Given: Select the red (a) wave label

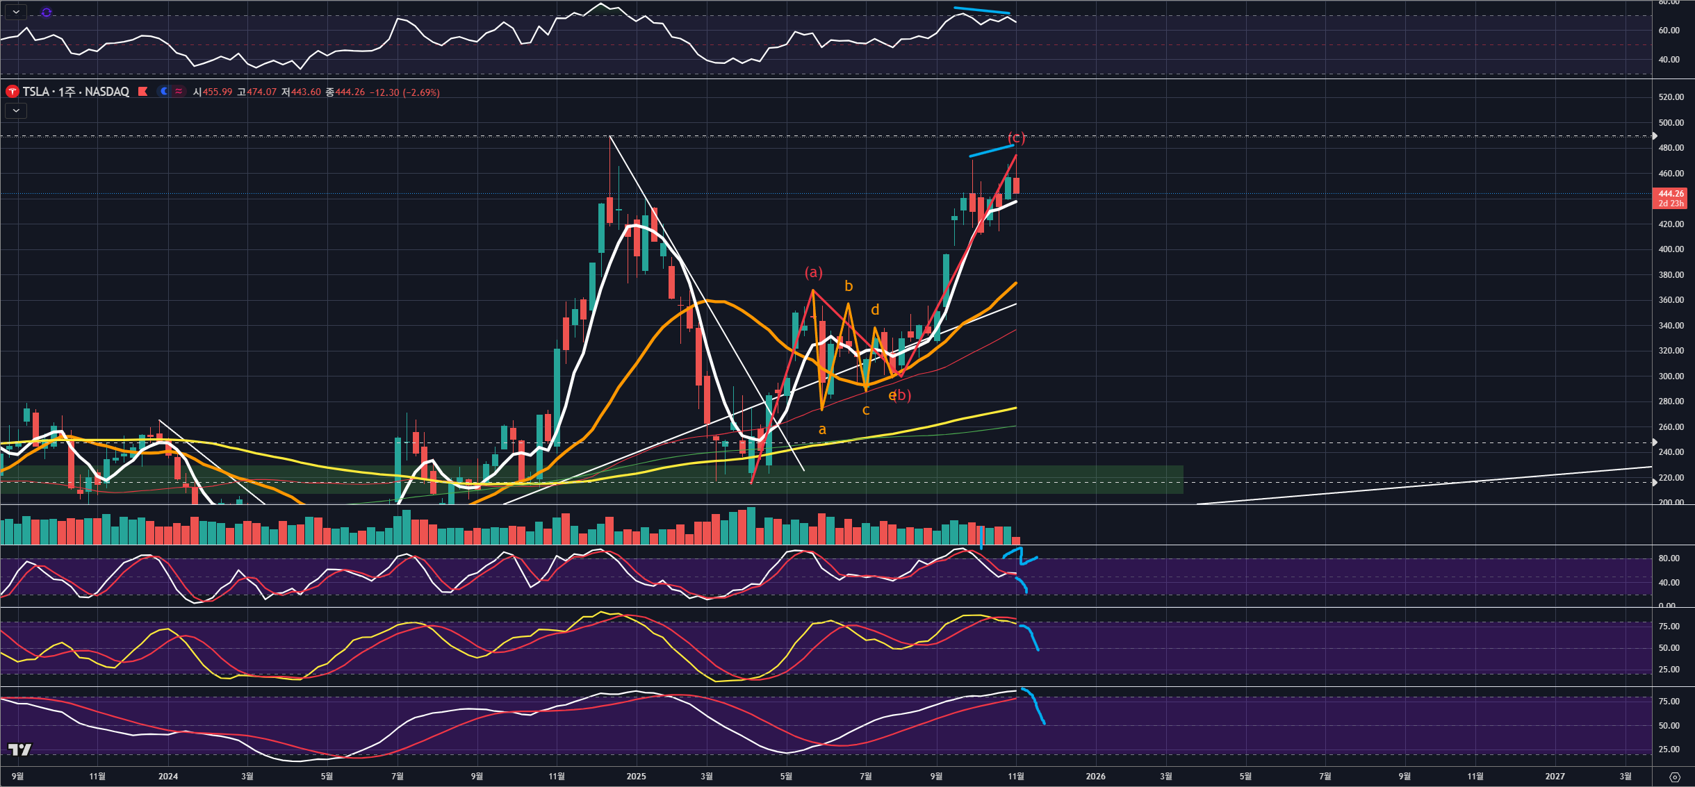Looking at the screenshot, I should click(813, 272).
